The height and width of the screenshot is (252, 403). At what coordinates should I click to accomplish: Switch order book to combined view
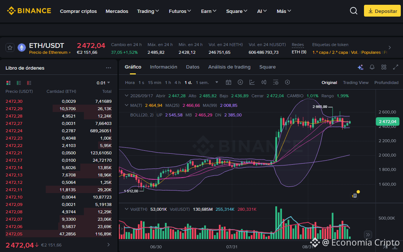pos(8,83)
